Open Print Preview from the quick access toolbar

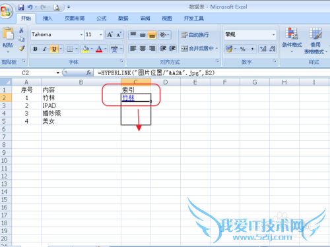[57, 8]
